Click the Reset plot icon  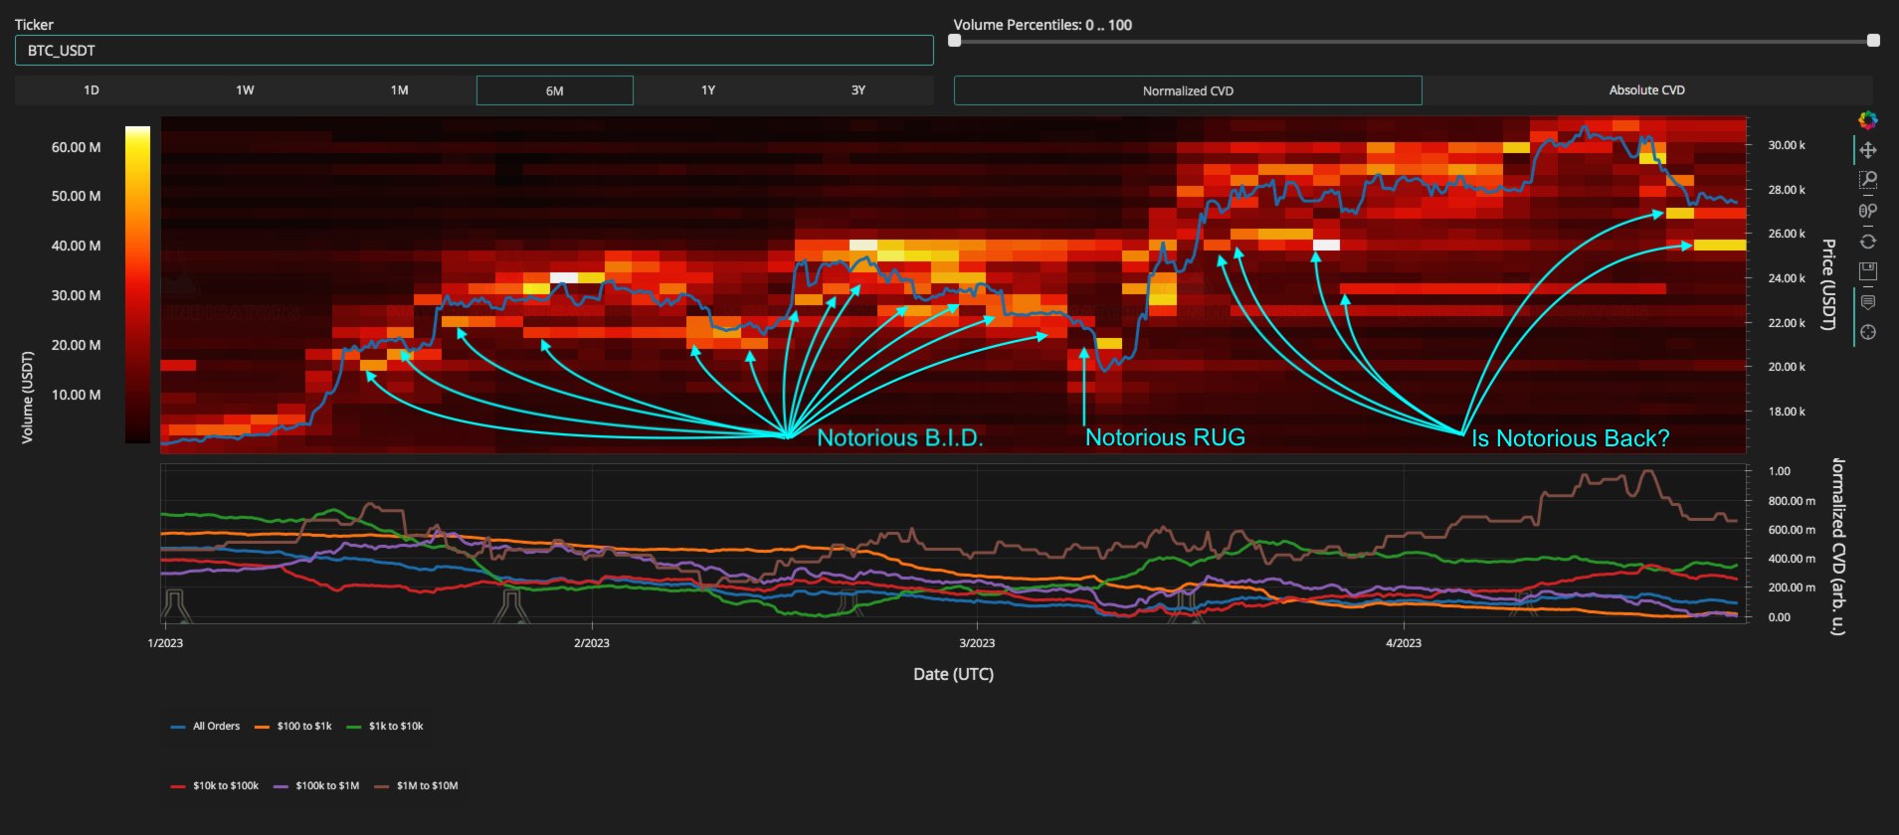[1867, 242]
